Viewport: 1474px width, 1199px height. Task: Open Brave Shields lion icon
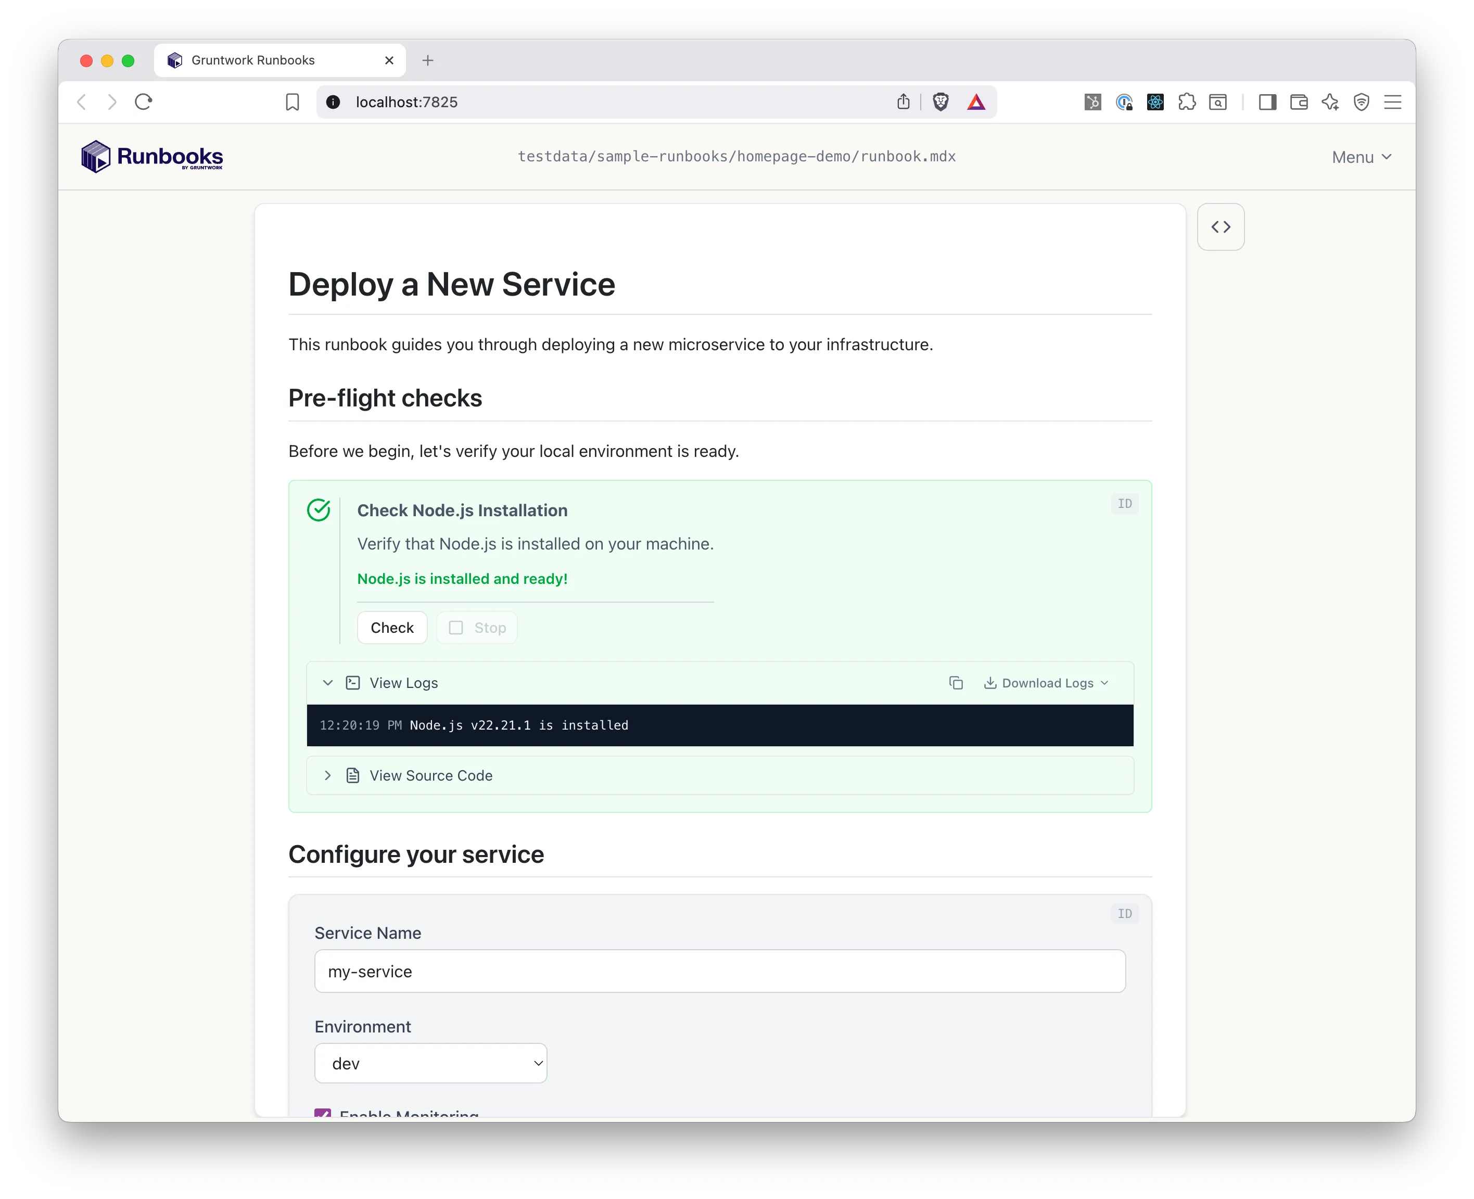pyautogui.click(x=940, y=102)
